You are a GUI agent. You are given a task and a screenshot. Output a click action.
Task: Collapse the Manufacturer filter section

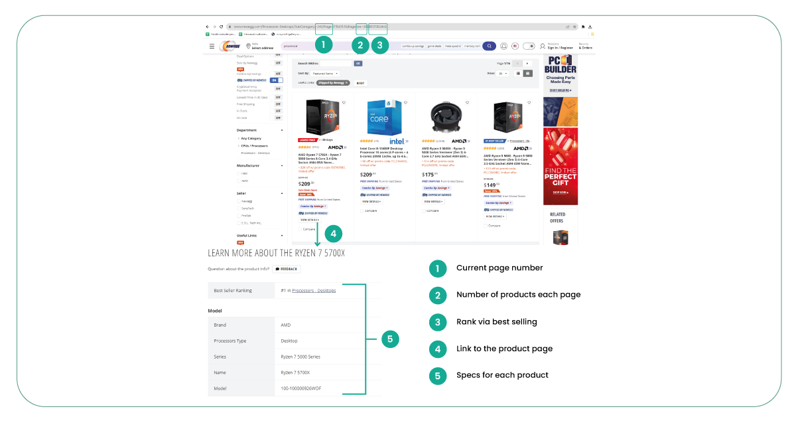[x=282, y=165]
